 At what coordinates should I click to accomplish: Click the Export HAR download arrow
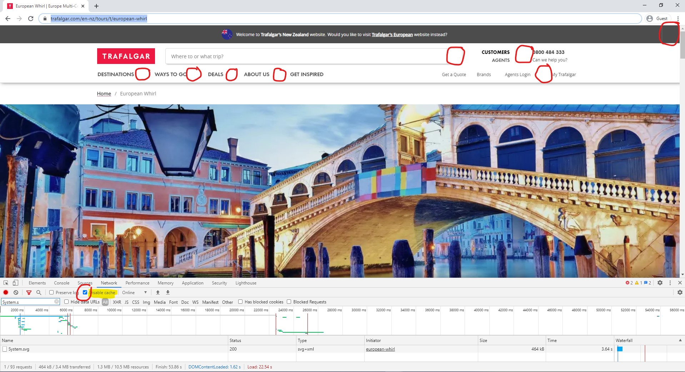[x=168, y=292]
